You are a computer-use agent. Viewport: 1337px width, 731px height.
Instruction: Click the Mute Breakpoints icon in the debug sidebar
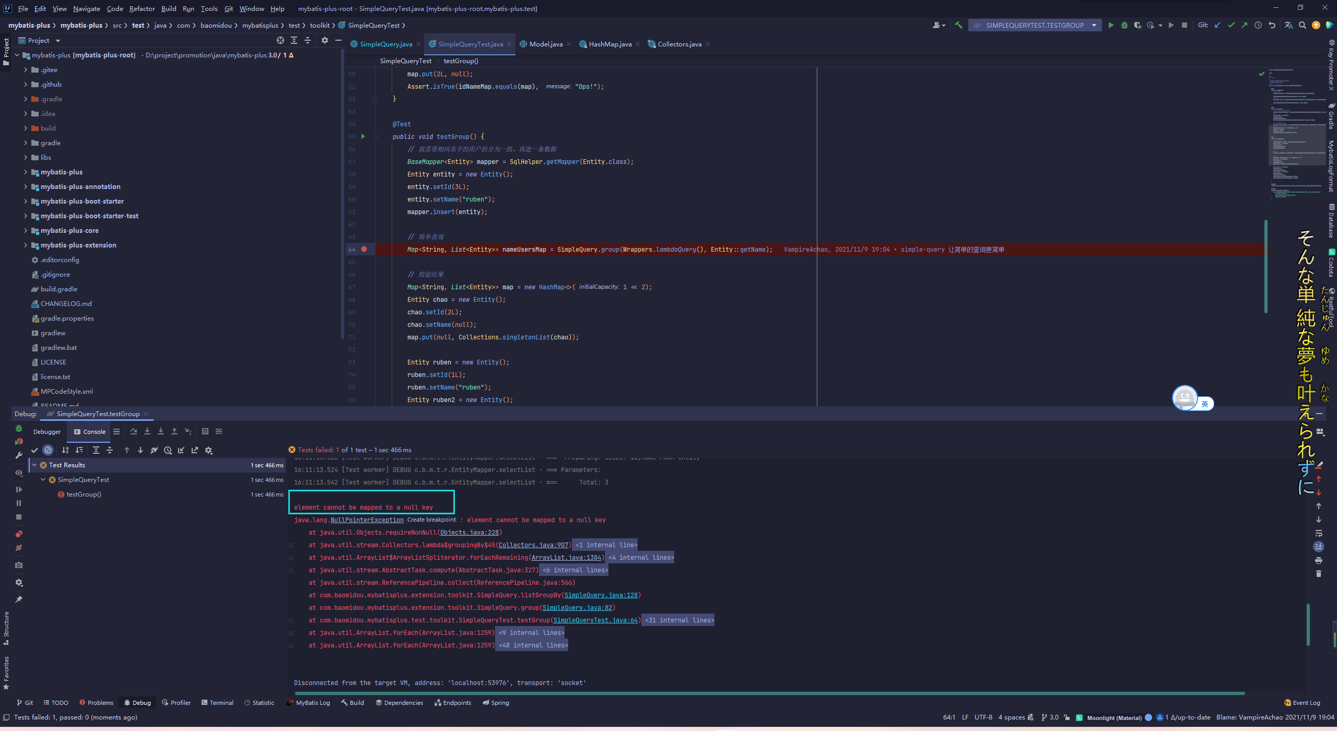coord(19,548)
